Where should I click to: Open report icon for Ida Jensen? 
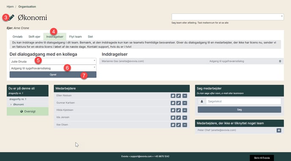click(173, 118)
